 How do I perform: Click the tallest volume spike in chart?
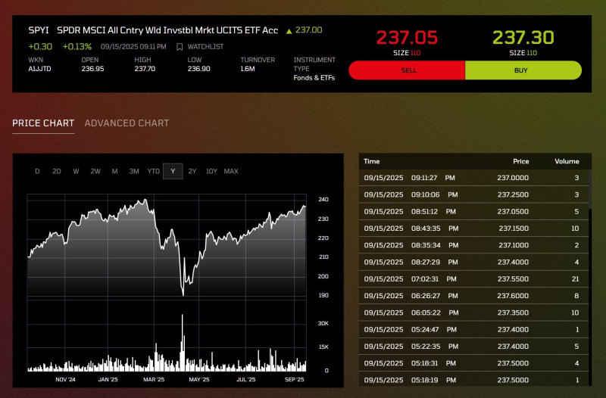(183, 342)
